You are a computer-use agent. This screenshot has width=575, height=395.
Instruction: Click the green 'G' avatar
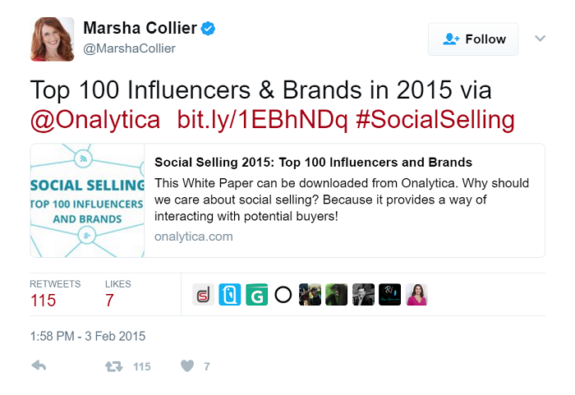pos(256,295)
